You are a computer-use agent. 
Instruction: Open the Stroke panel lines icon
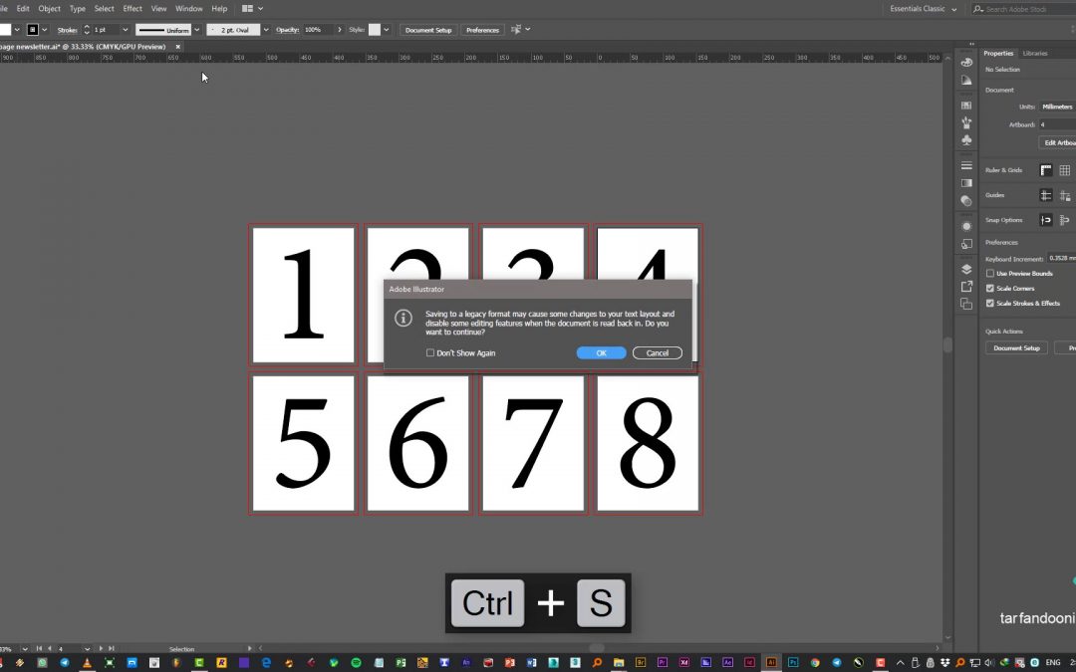[966, 165]
